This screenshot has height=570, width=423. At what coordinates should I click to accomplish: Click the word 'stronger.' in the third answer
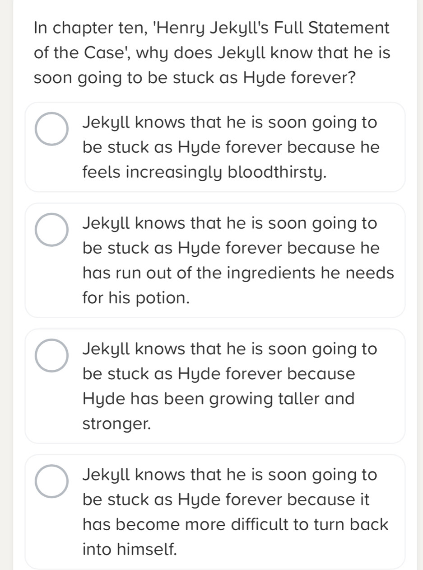(x=116, y=424)
